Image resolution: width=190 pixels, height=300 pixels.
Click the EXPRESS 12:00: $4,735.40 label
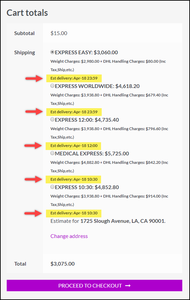tap(87, 120)
